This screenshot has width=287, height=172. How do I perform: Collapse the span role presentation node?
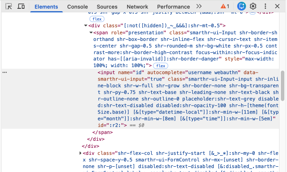click(91, 33)
